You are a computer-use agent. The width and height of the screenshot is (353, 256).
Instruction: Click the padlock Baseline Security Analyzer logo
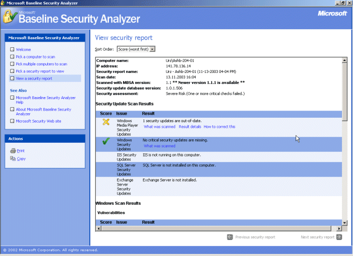(10, 17)
